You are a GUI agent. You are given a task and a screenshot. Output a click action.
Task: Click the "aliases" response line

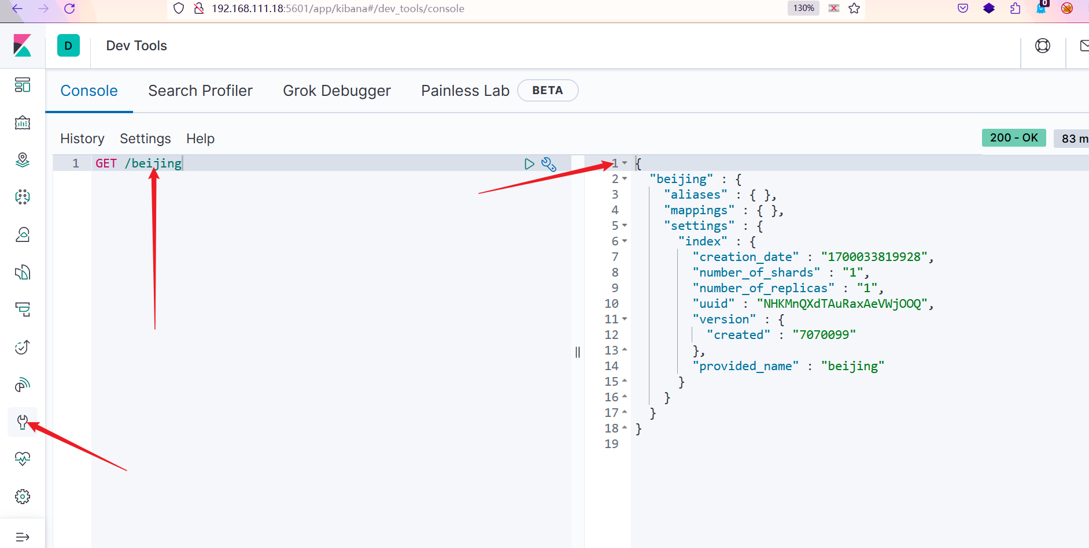[x=720, y=195]
